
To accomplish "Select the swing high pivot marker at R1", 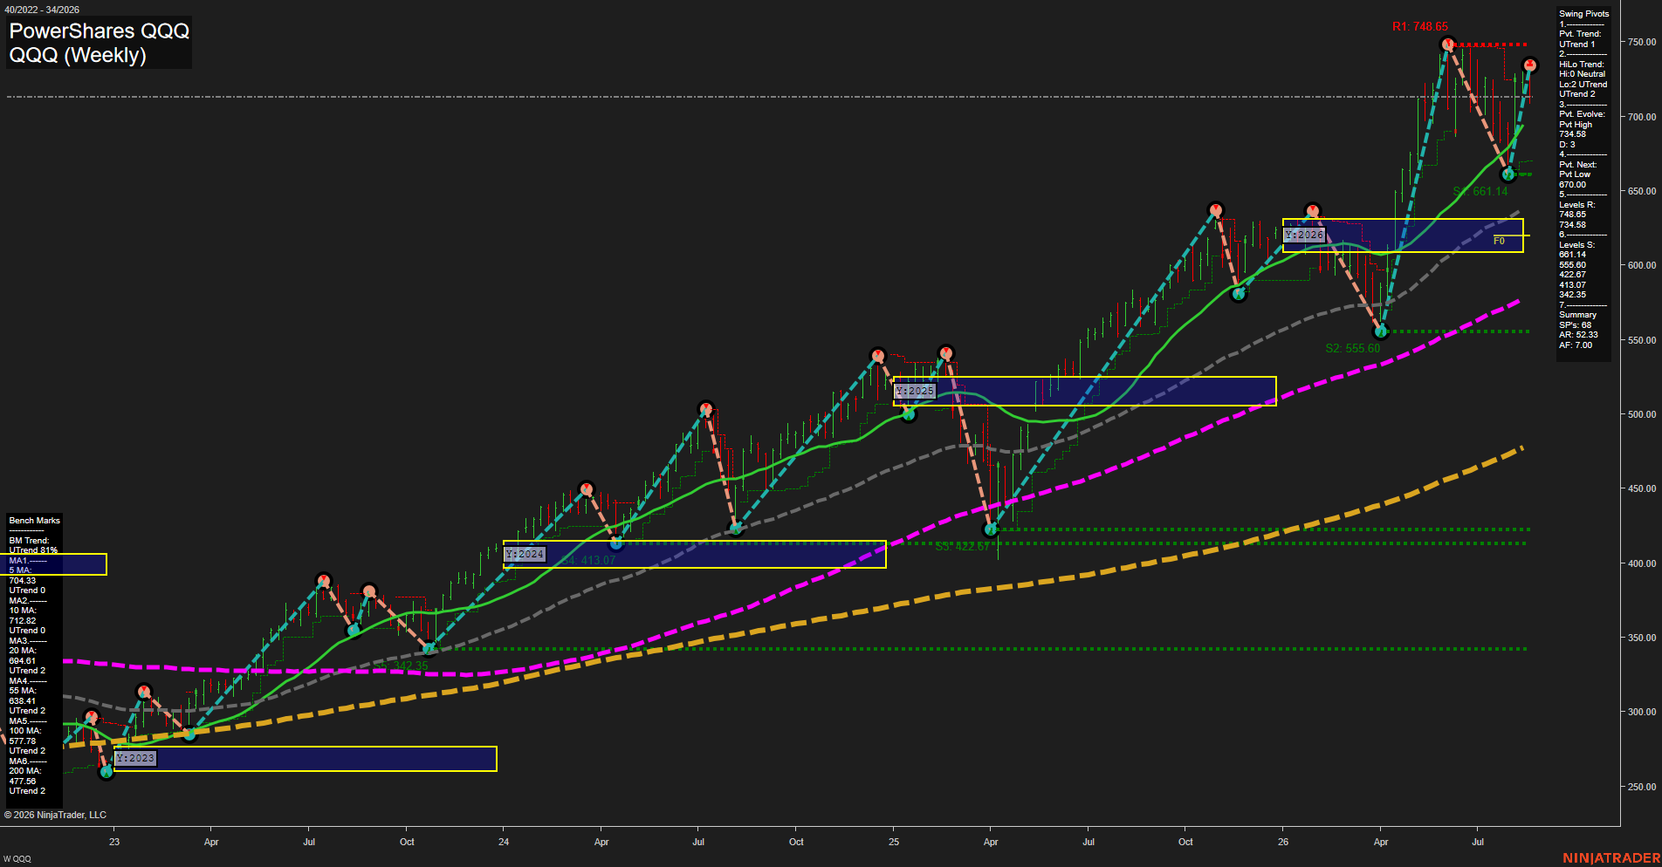I will 1448,44.
